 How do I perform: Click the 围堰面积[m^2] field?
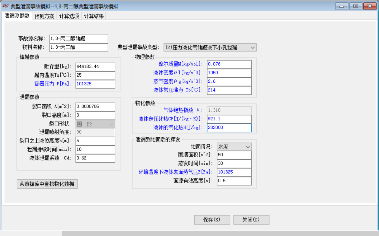coord(234,155)
